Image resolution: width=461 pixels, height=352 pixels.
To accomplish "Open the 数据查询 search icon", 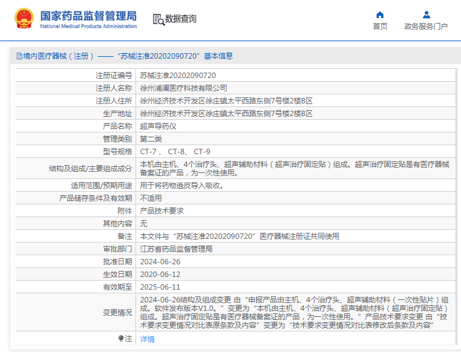I will click(x=159, y=19).
